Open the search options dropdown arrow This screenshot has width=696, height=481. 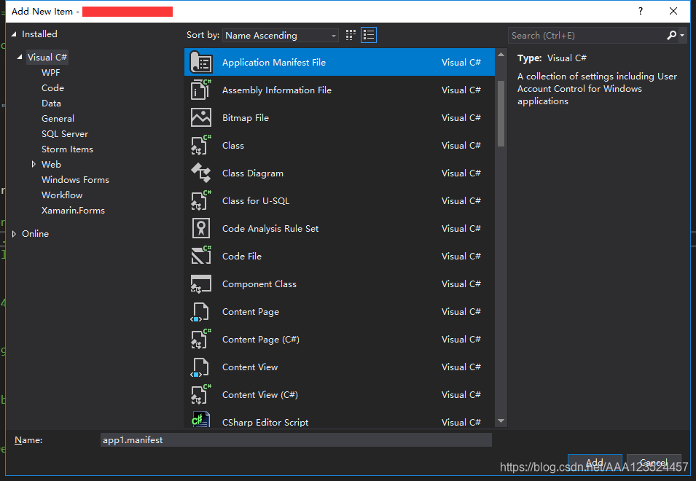682,35
